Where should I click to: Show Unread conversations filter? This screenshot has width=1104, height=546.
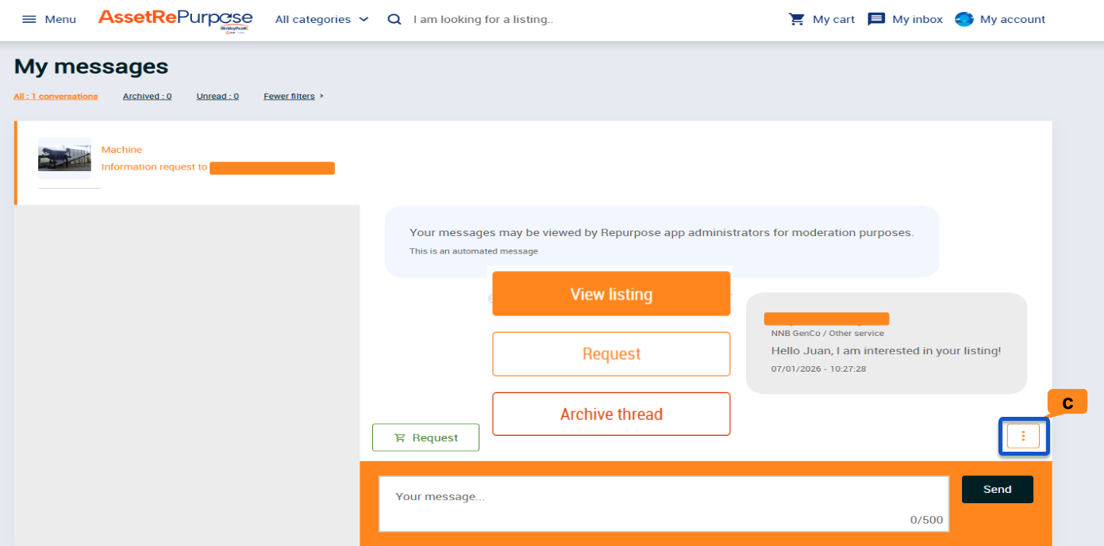coord(217,97)
